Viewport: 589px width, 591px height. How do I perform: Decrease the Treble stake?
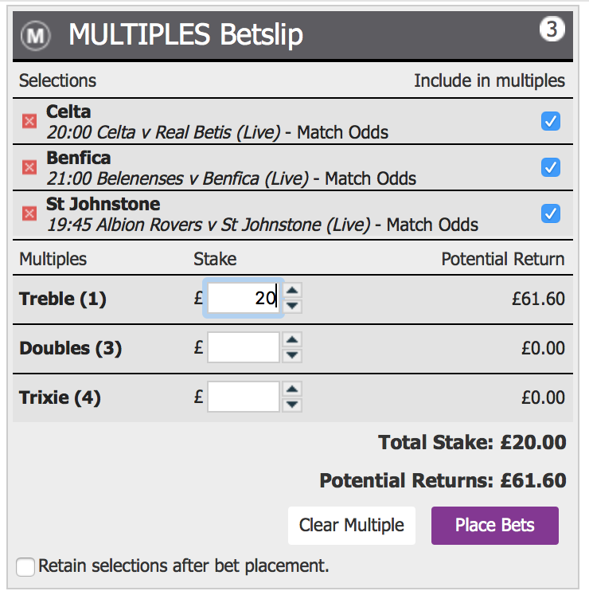click(x=293, y=306)
